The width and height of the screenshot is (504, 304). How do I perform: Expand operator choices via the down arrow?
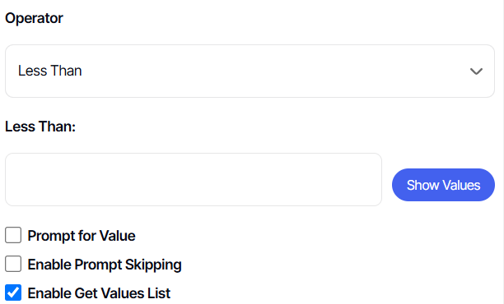click(476, 71)
